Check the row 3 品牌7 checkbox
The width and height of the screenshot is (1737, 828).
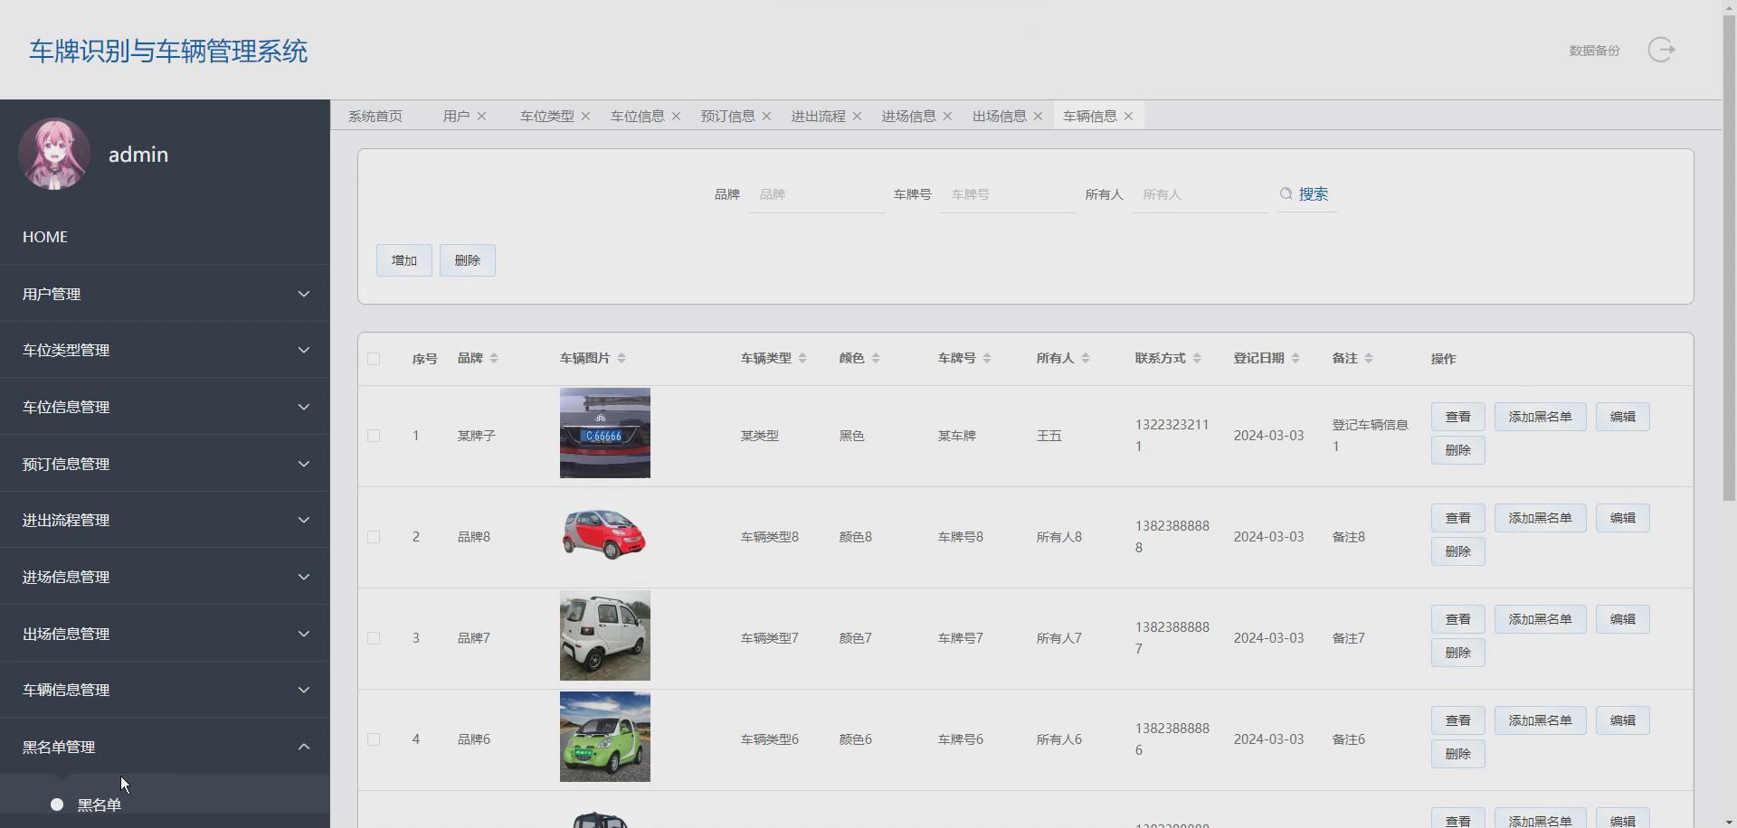[x=374, y=638]
